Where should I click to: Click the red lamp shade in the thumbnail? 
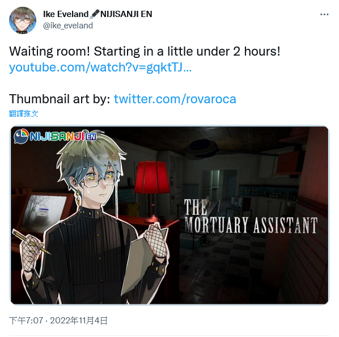152,177
